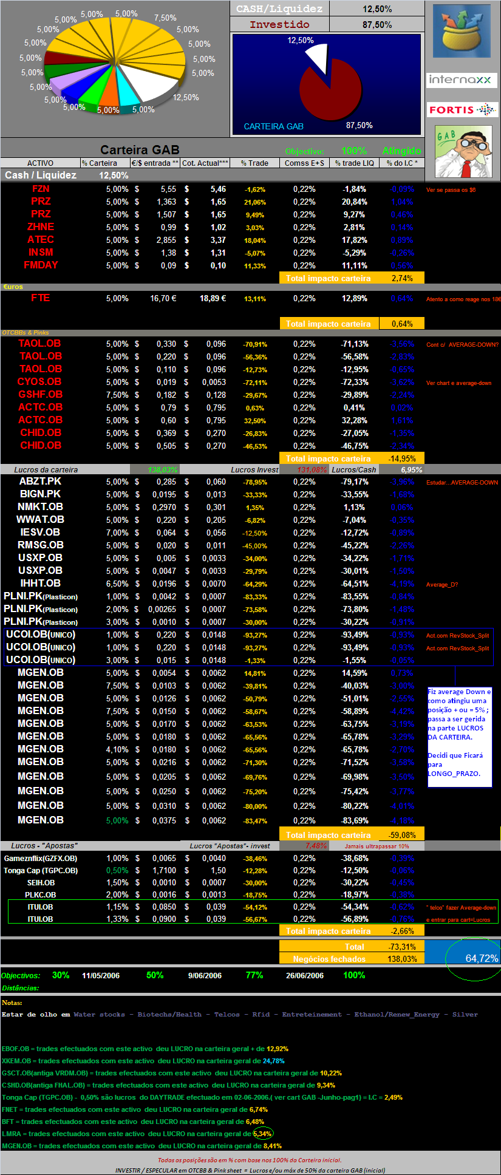This screenshot has width=501, height=1175.
Task: Click the green Atingido label
Action: point(401,151)
